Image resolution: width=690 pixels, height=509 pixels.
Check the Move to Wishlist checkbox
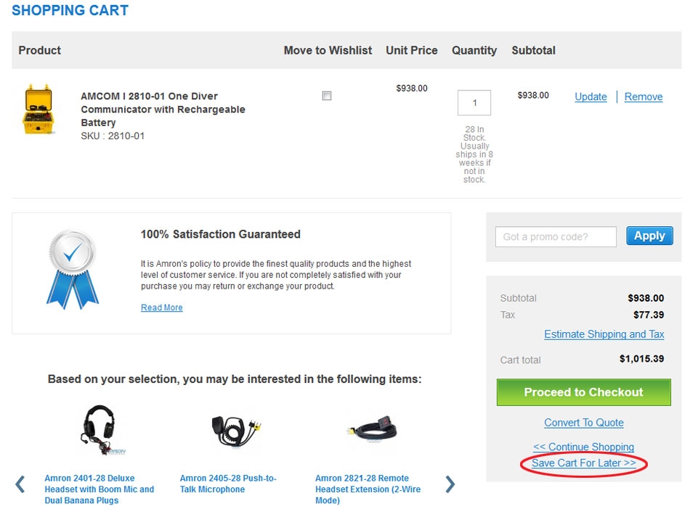327,96
